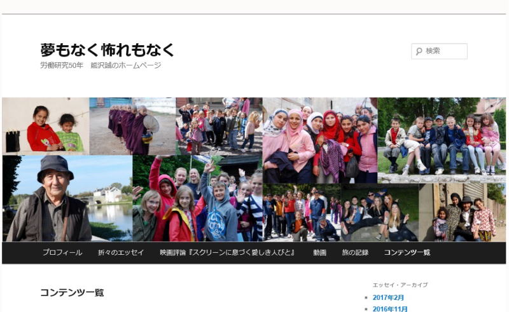Open the 折々のエッセイ menu item
The width and height of the screenshot is (509, 312).
click(121, 252)
